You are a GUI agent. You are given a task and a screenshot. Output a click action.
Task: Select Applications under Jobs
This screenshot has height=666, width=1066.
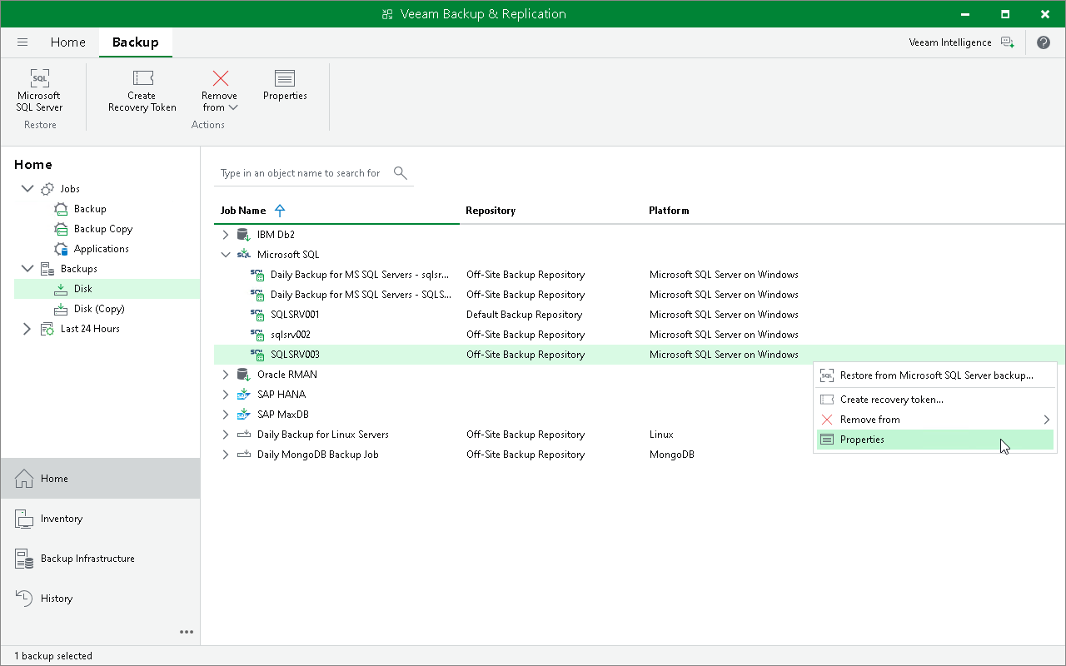102,249
